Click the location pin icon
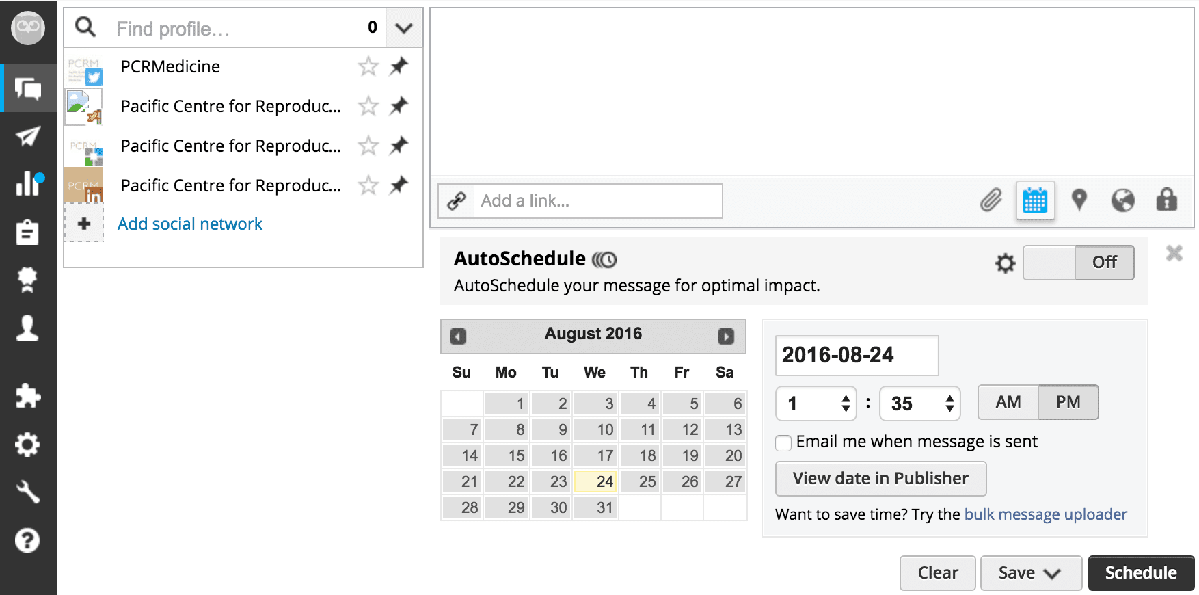This screenshot has height=595, width=1199. coord(1079,200)
